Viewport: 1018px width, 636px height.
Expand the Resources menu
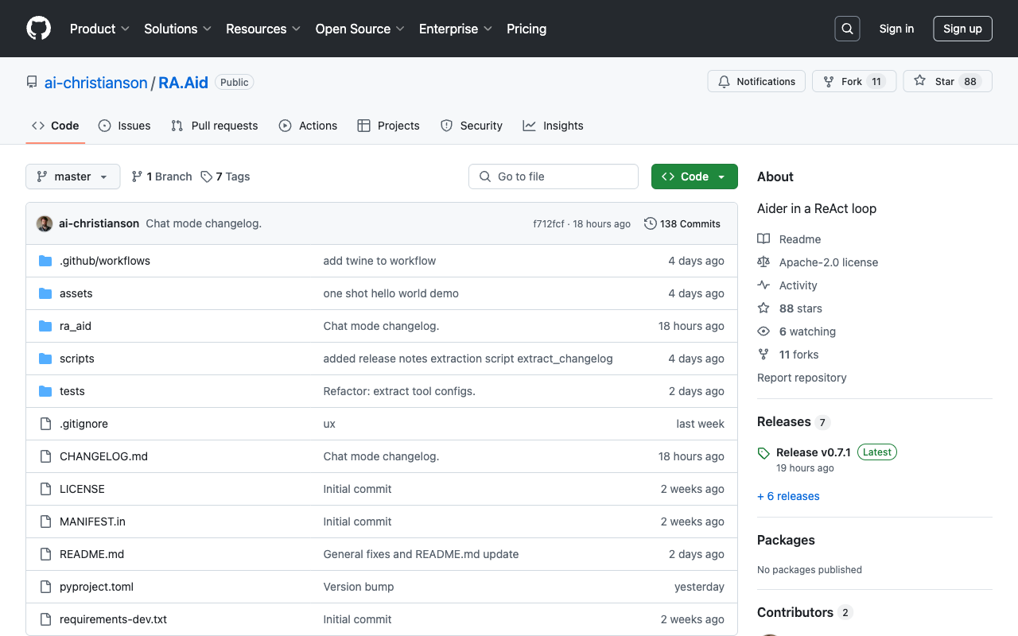[x=263, y=29]
